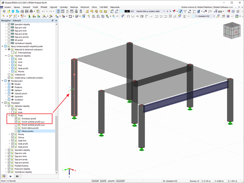Click the Print icon
This screenshot has height=183, width=244.
click(31, 11)
